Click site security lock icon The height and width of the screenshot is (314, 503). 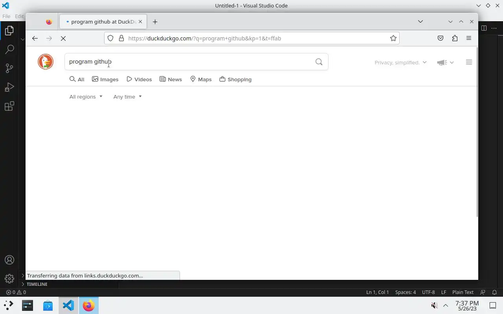coord(121,38)
